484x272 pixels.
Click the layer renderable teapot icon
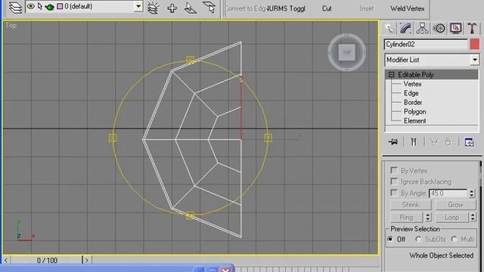[49, 7]
